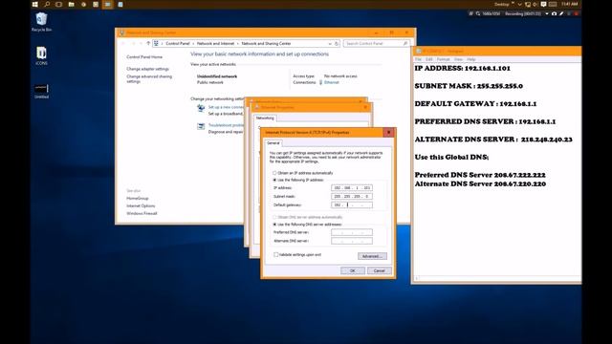Click the refresh icon beside the address bar
612x344 pixels.
pyautogui.click(x=337, y=43)
